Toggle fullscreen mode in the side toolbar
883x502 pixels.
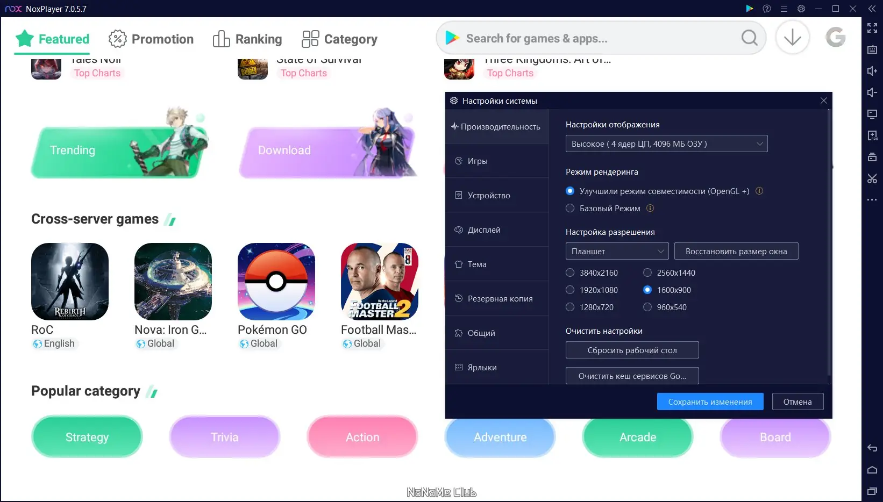872,28
